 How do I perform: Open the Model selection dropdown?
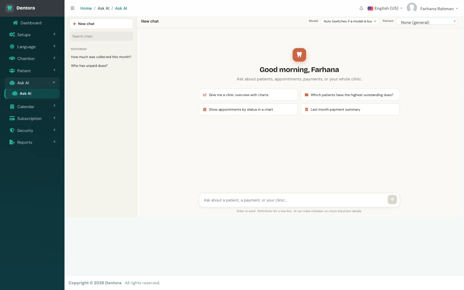350,21
